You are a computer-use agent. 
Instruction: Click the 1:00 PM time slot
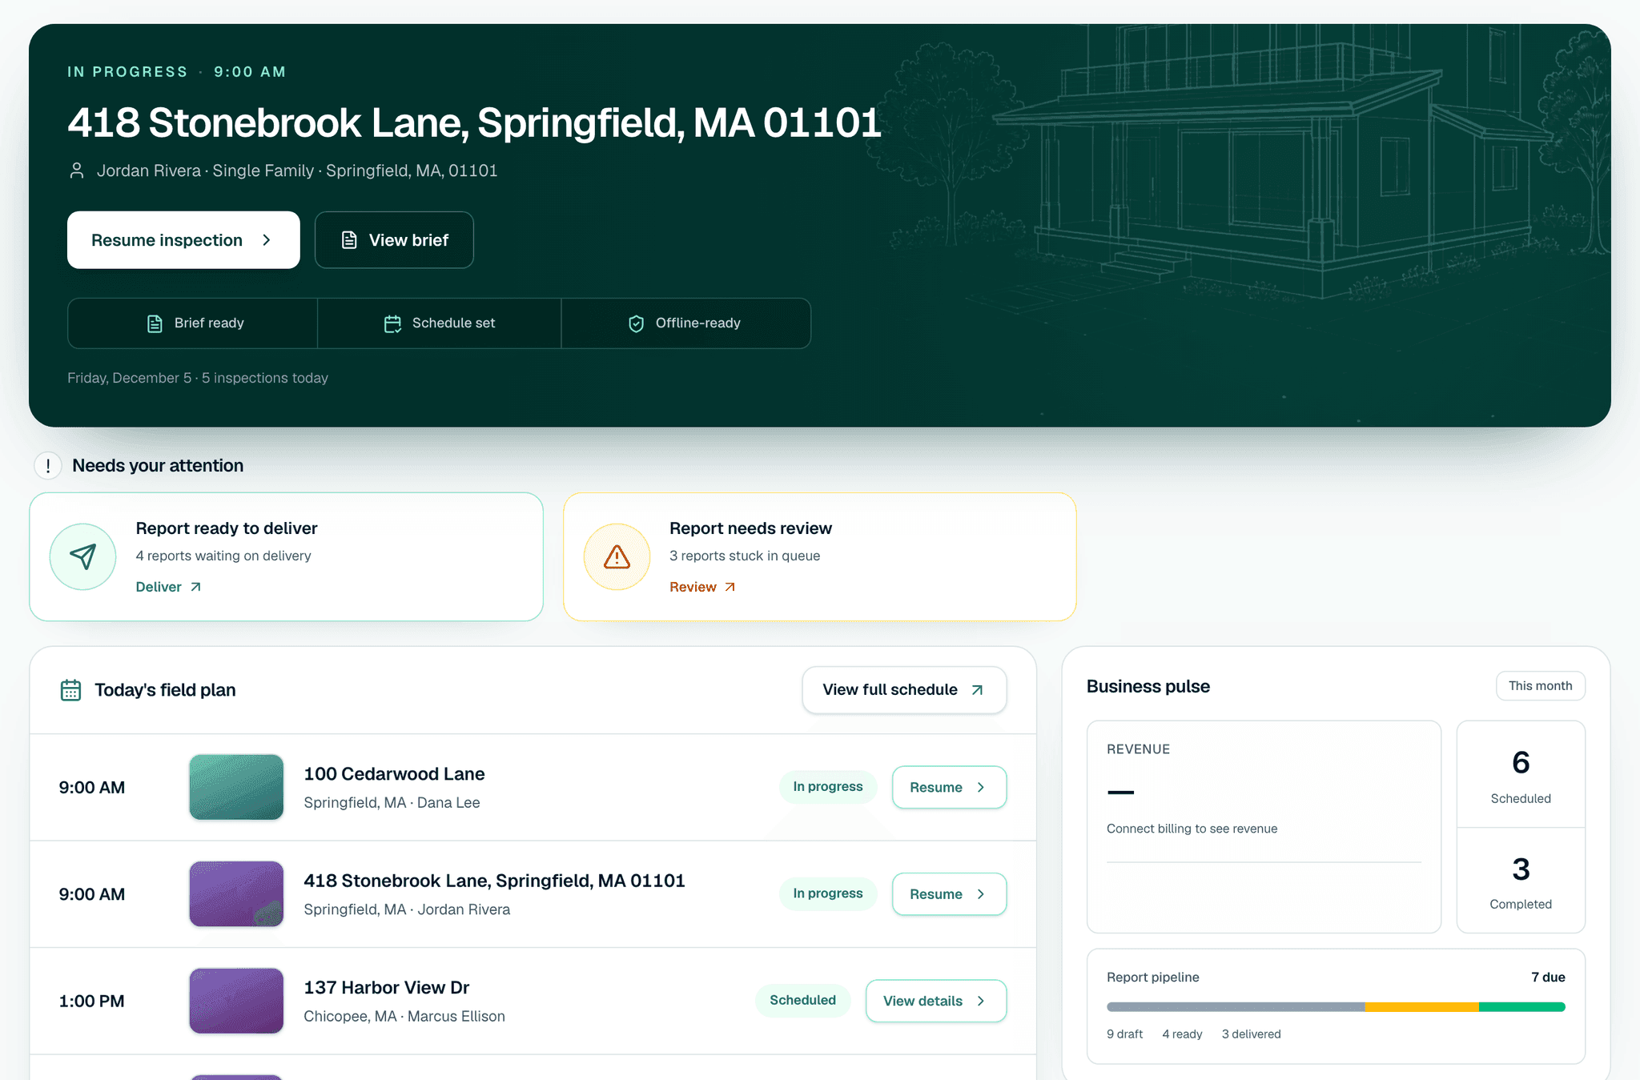point(91,1002)
